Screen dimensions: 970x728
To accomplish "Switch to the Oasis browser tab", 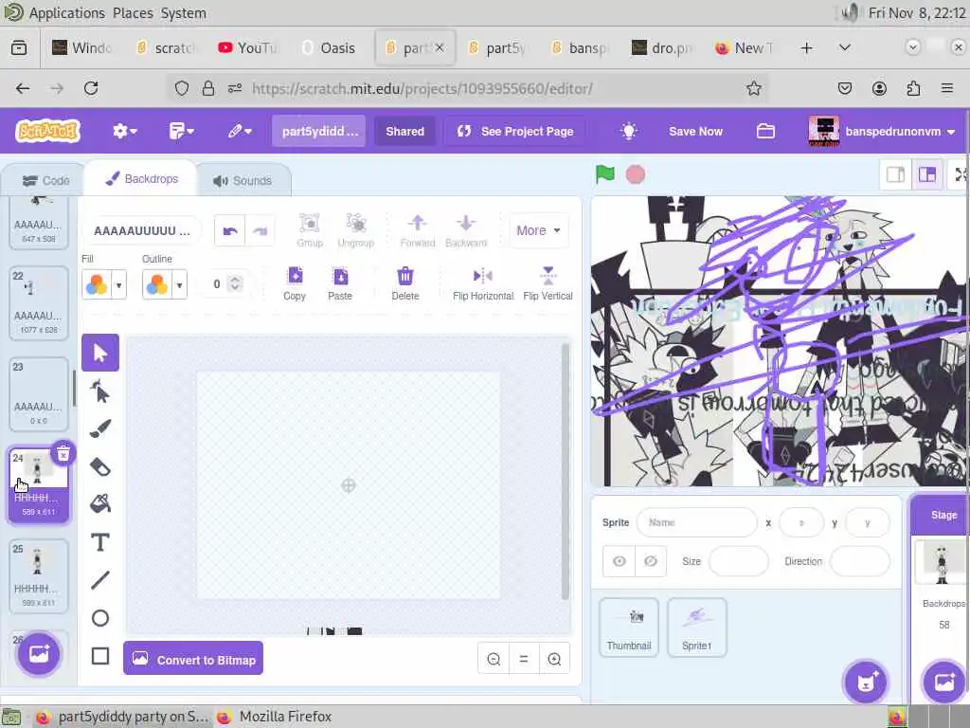I will coord(329,47).
